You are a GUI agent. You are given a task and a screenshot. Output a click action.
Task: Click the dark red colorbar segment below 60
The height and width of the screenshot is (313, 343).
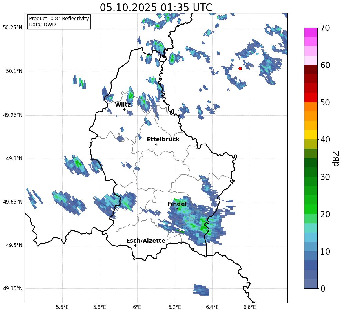pos(311,69)
